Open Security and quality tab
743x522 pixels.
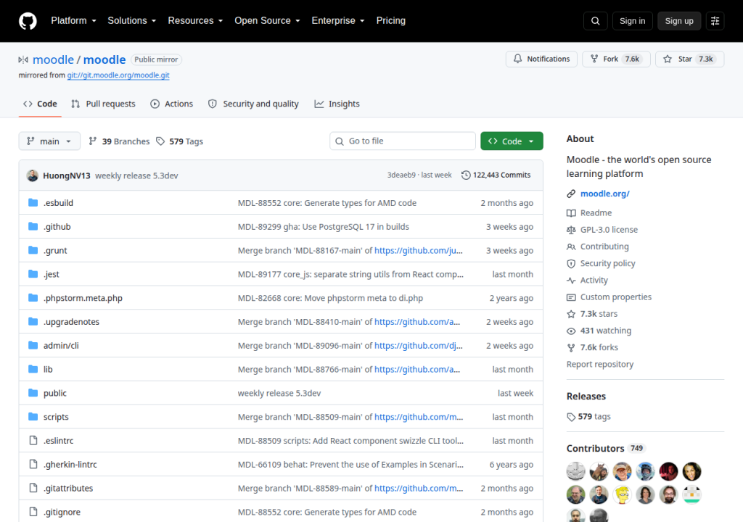tap(253, 104)
